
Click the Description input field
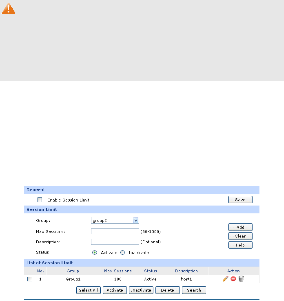pyautogui.click(x=115, y=242)
